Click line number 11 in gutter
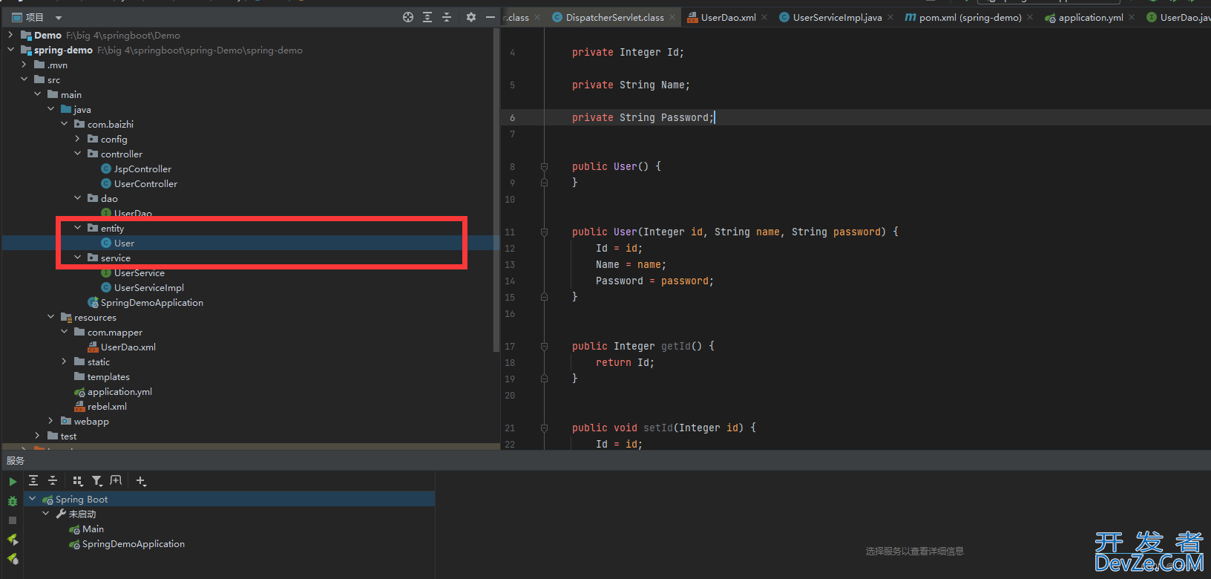This screenshot has width=1211, height=579. click(x=510, y=232)
